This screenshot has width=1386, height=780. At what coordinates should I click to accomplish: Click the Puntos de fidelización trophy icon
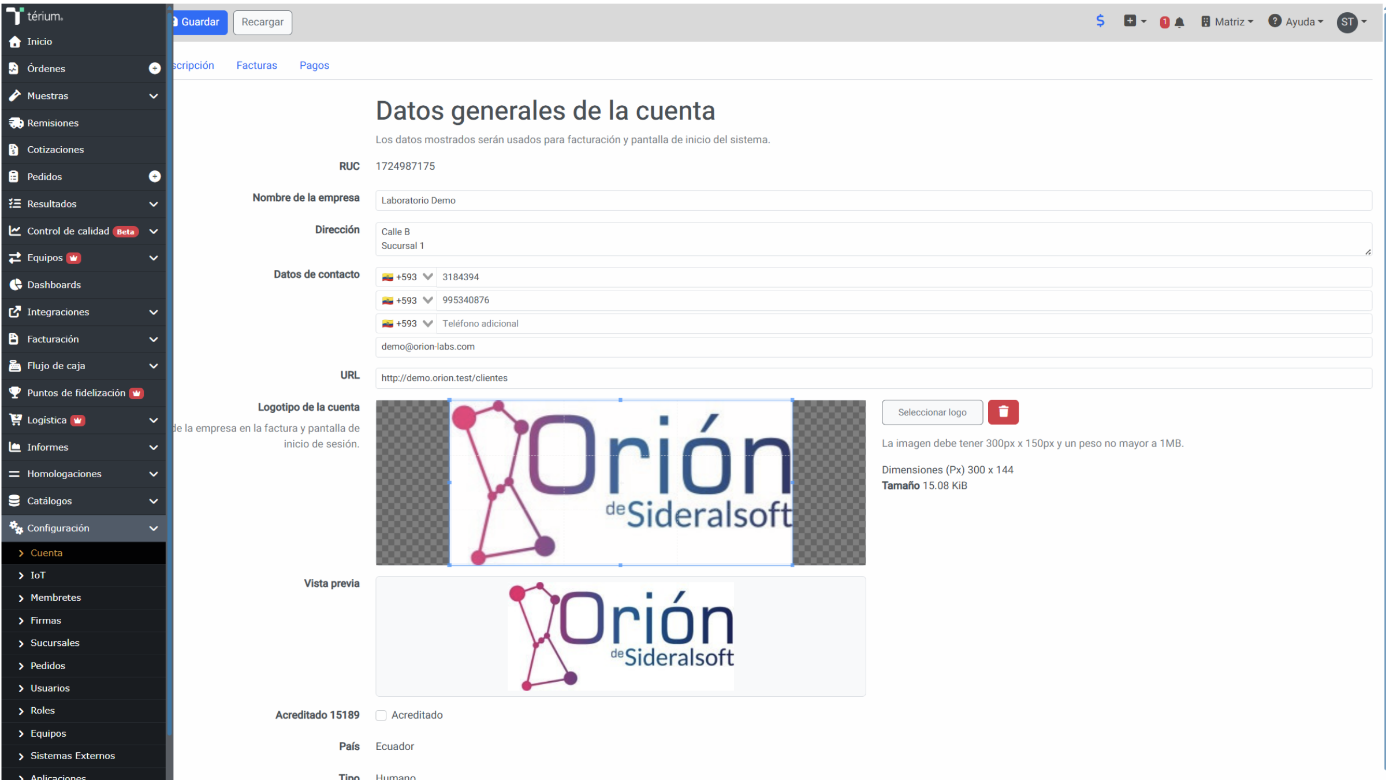point(15,393)
